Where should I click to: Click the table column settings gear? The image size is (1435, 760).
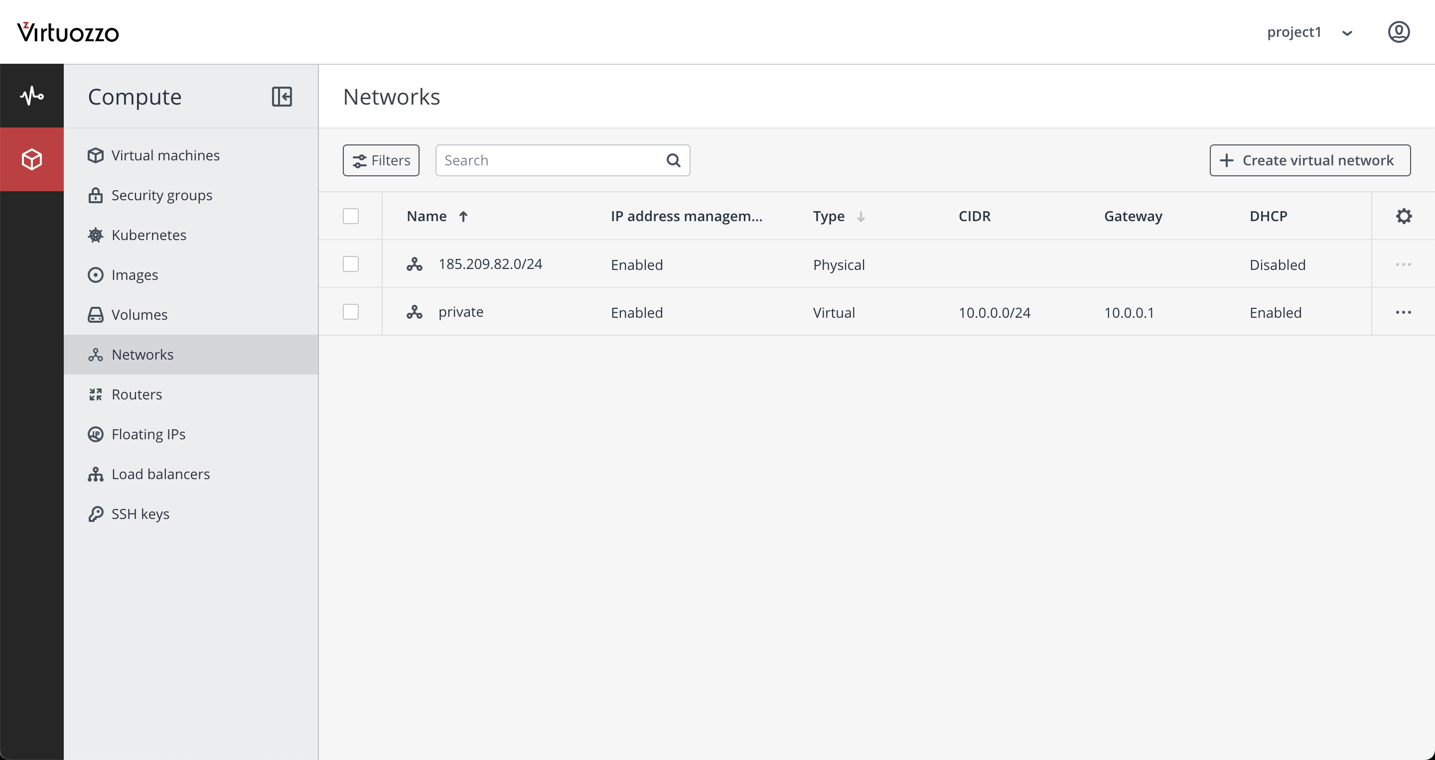click(x=1403, y=216)
